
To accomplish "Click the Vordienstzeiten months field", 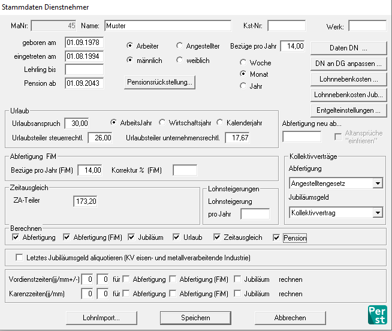I will (102, 279).
